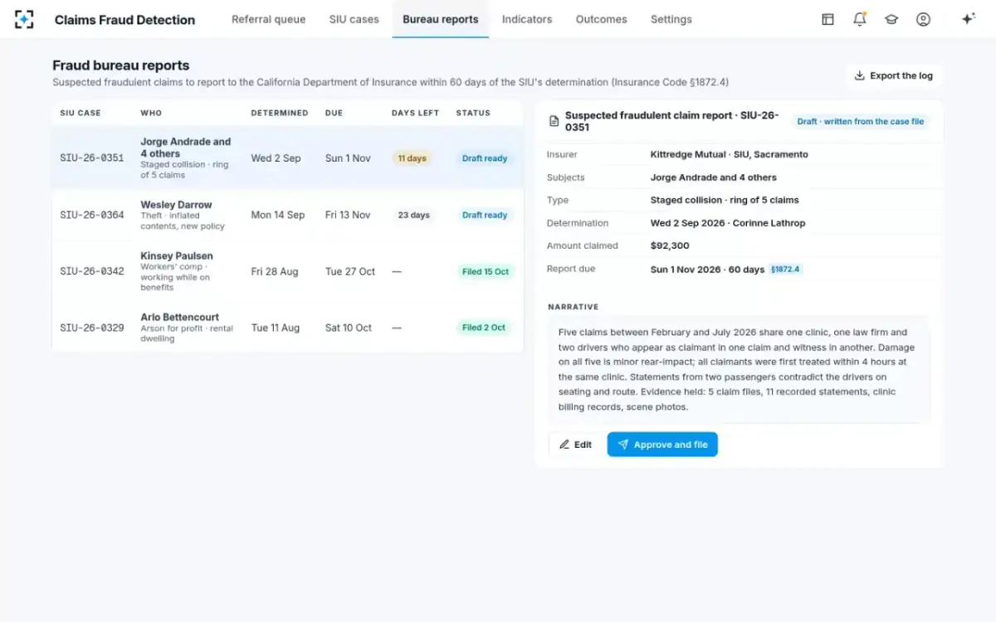This screenshot has width=996, height=622.
Task: Click Wed 2 Sep determined date cell
Action: (x=276, y=158)
